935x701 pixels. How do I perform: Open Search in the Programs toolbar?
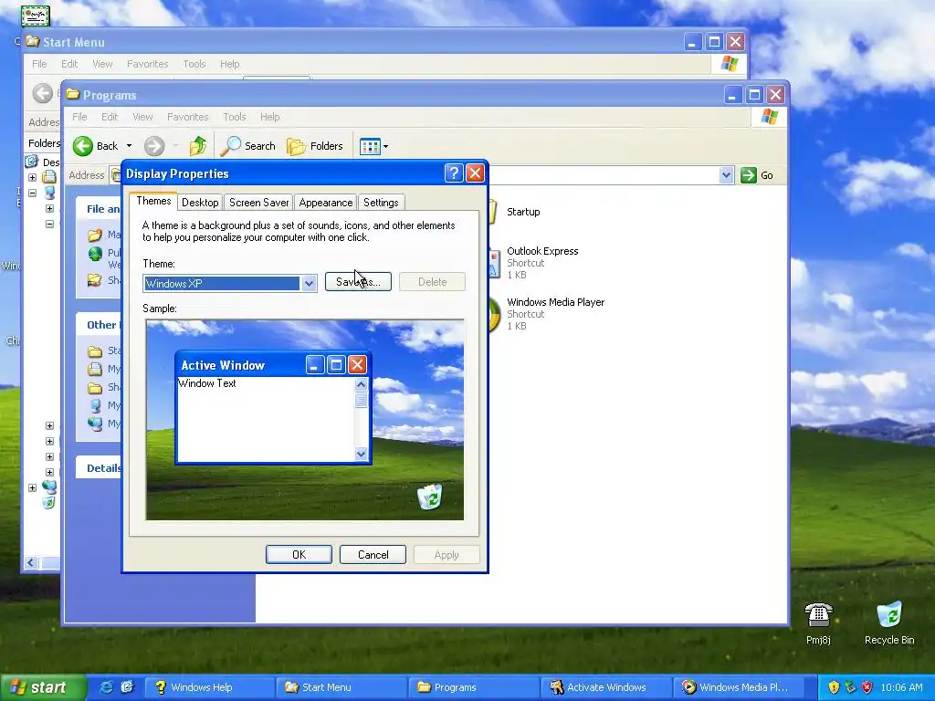pyautogui.click(x=248, y=146)
